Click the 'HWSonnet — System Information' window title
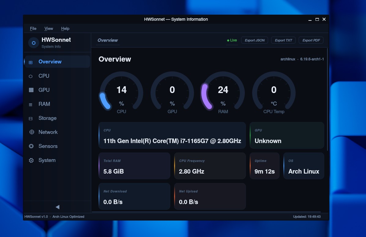 176,19
